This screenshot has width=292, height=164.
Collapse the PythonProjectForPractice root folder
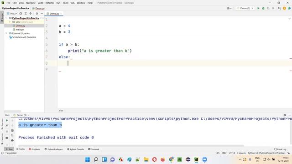click(6, 18)
